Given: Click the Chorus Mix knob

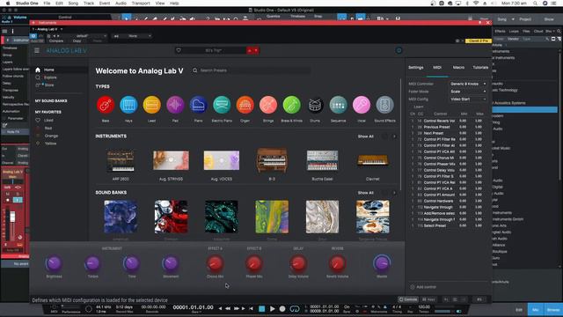Looking at the screenshot, I should pyautogui.click(x=215, y=264).
